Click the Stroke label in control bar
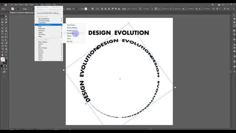The width and height of the screenshot is (236, 133). click(x=25, y=9)
